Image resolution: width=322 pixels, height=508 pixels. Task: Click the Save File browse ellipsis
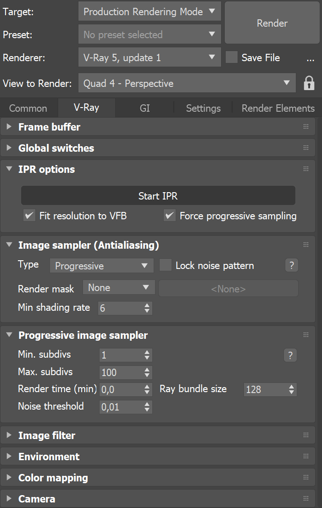click(x=310, y=58)
